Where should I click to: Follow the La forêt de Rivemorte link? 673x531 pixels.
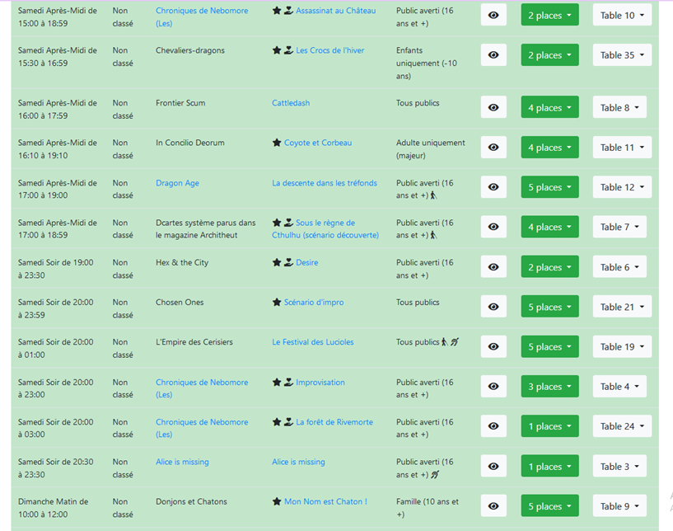[334, 422]
